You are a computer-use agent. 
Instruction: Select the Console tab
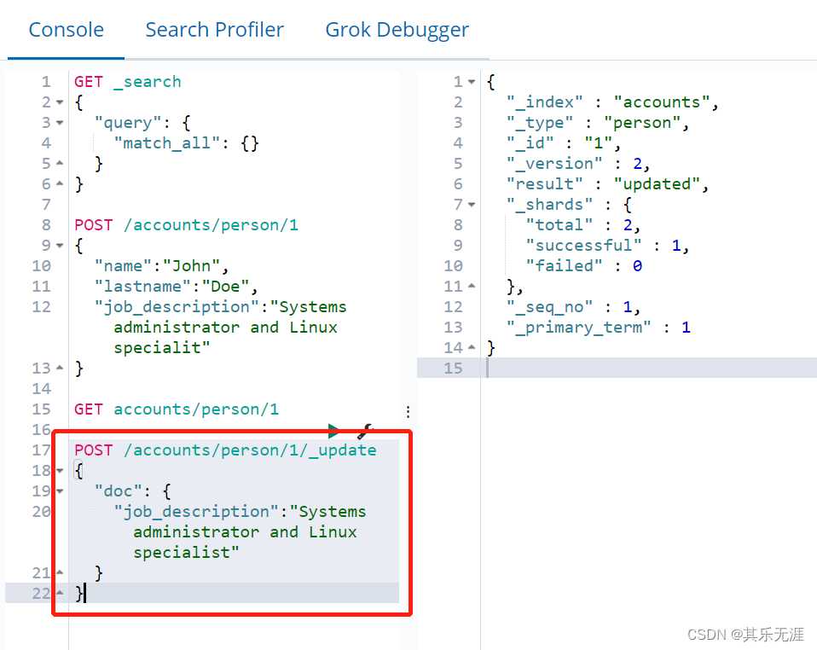coord(66,29)
